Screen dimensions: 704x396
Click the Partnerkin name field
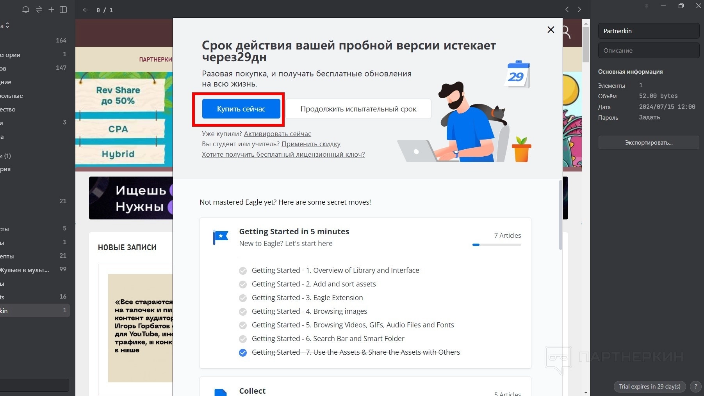coord(649,31)
